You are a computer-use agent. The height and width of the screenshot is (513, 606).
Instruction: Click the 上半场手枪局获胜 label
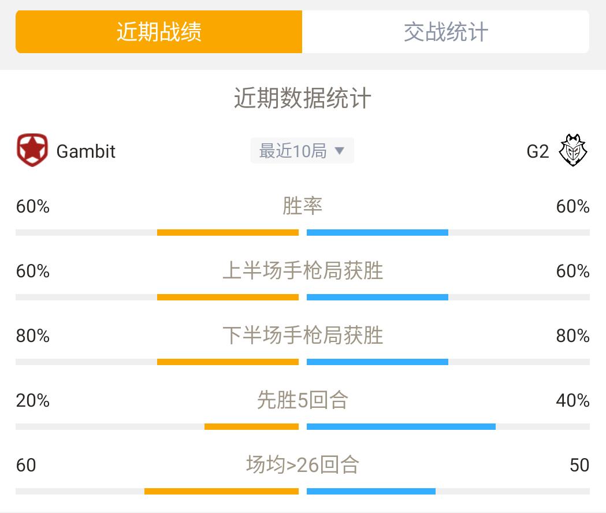303,270
